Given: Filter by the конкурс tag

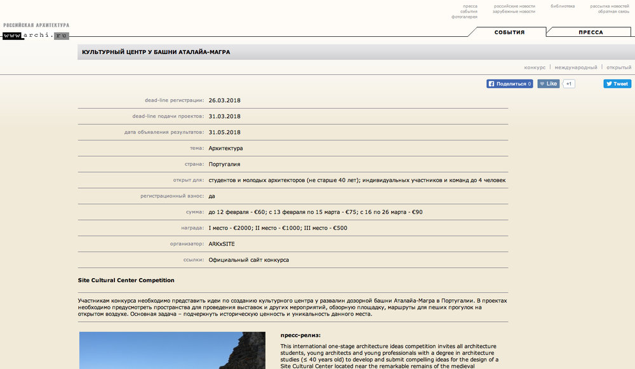Looking at the screenshot, I should 535,67.
